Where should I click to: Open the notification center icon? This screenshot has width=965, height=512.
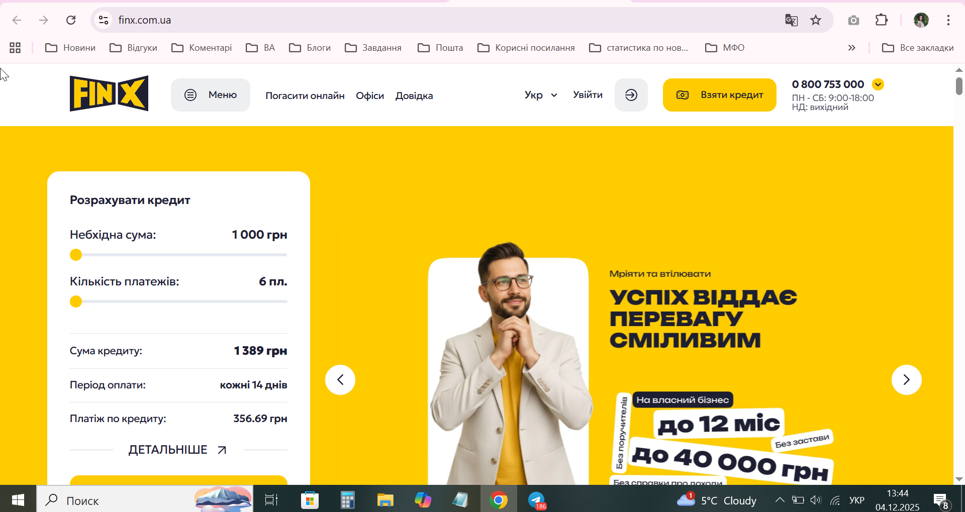coord(941,500)
